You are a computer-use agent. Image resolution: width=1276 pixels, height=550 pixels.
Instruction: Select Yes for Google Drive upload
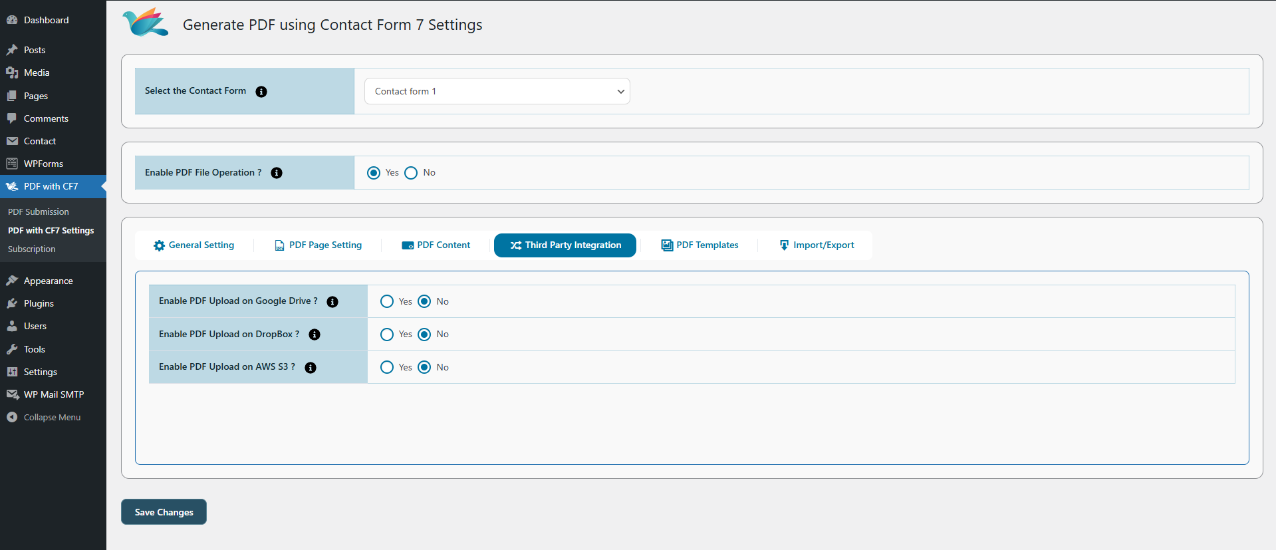pos(387,301)
